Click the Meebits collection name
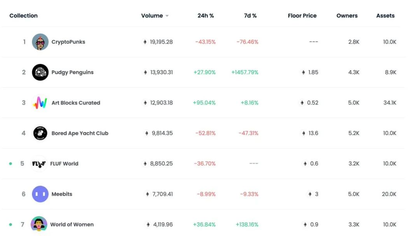The image size is (420, 236). (62, 194)
